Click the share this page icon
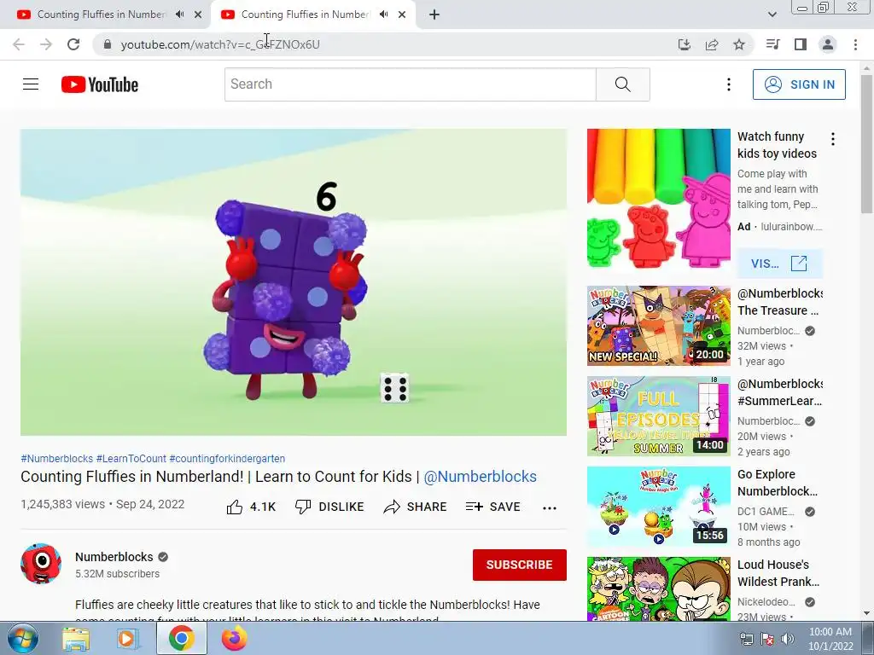 click(712, 44)
